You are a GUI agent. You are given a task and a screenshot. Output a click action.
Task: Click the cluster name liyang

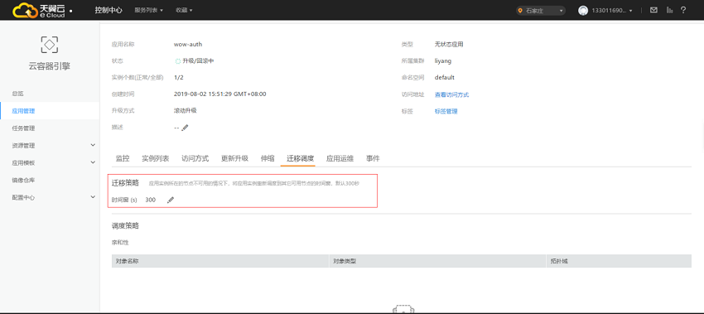click(443, 60)
